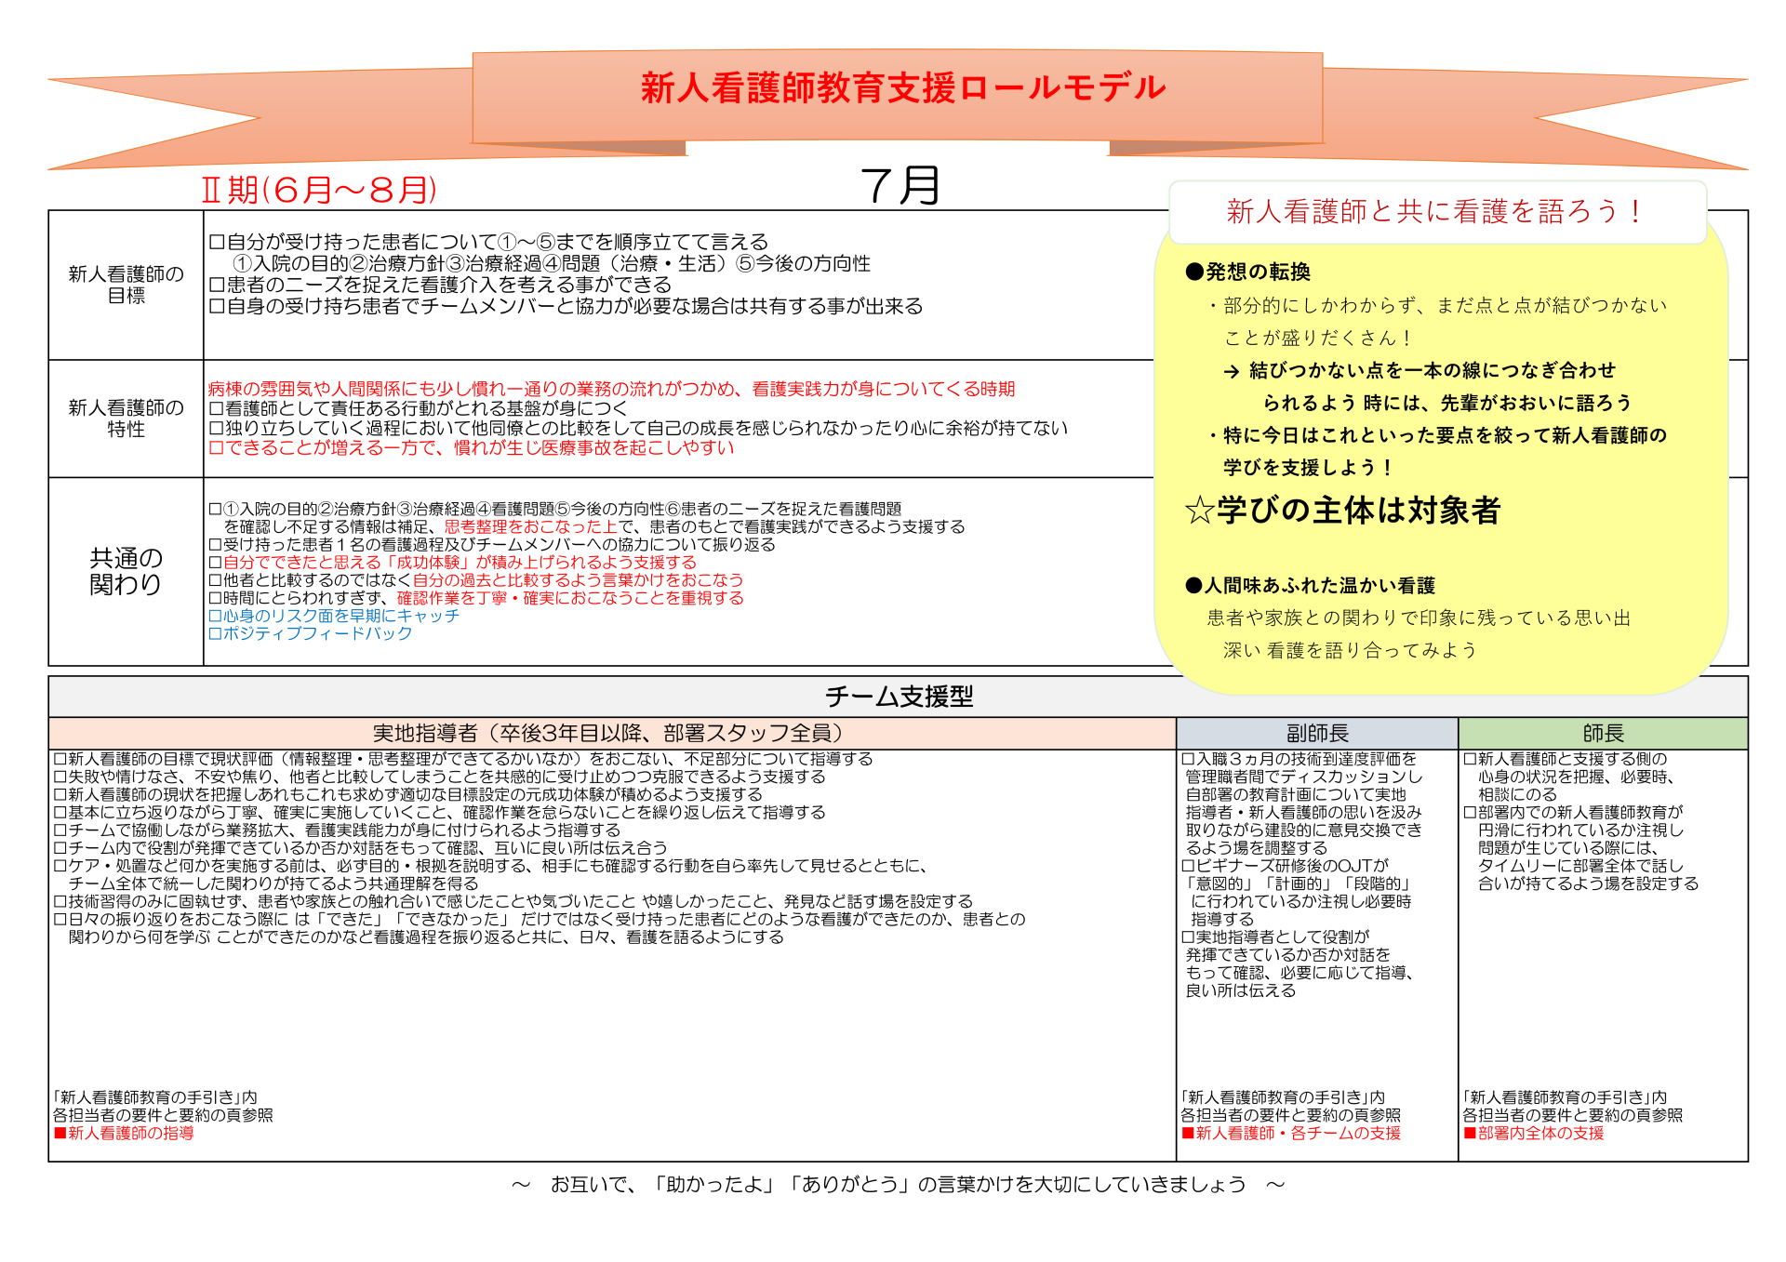Click red footnote ■部署内全体の支援
Screen dimensions: 1786x1262
click(1534, 1133)
